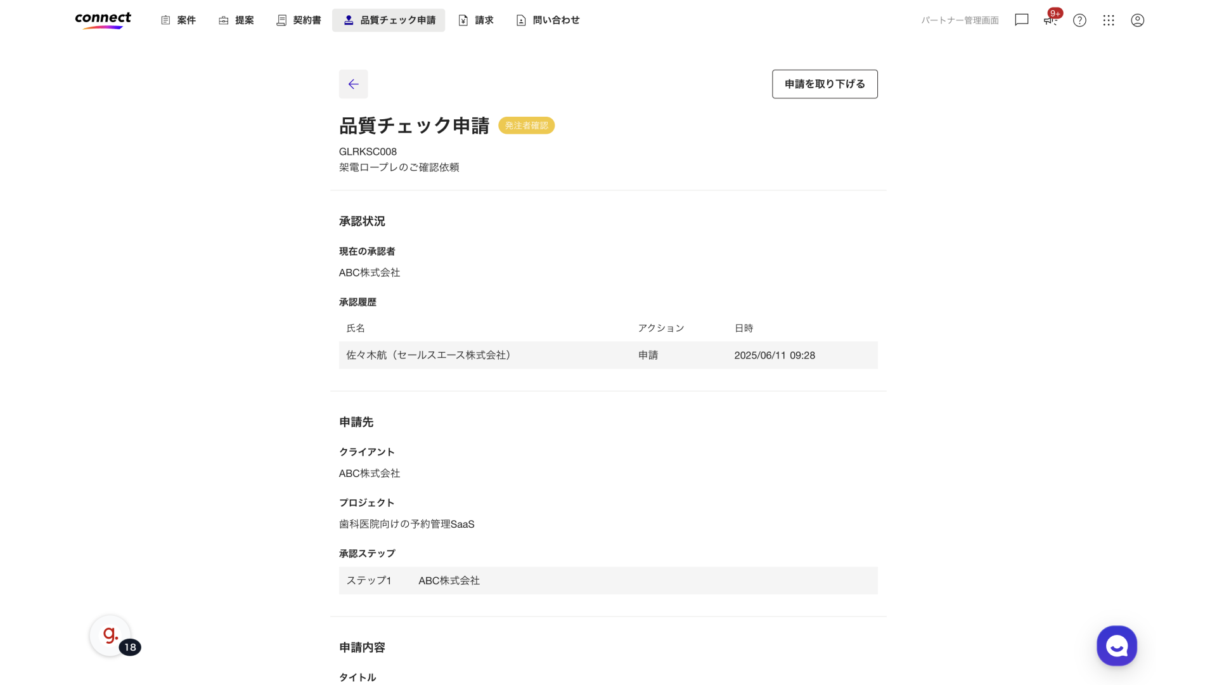The height and width of the screenshot is (685, 1217).
Task: Click the ステップ1 ABC株式会社 row
Action: click(x=608, y=580)
